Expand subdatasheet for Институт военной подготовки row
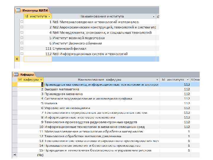 pos(22,38)
